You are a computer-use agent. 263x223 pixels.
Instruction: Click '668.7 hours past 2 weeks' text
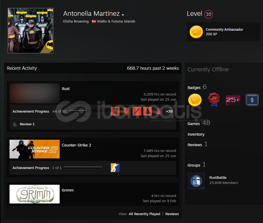(x=153, y=68)
